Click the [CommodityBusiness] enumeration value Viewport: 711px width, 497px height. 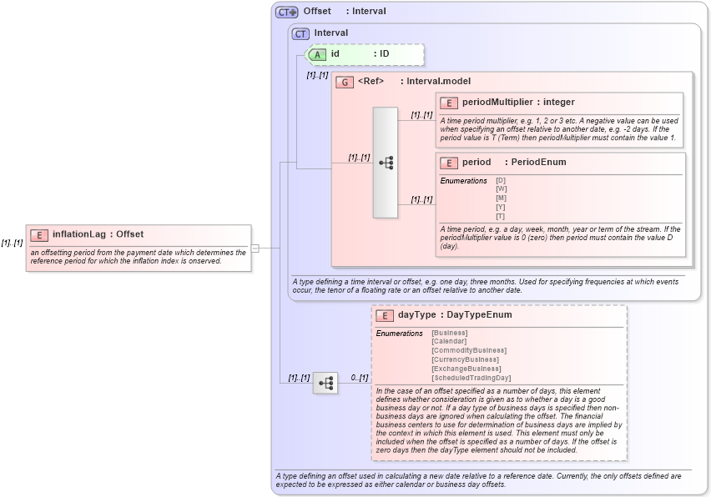[x=469, y=351]
